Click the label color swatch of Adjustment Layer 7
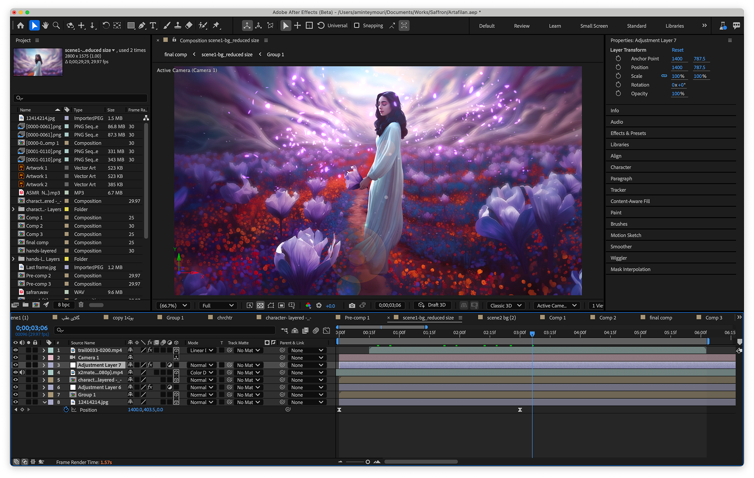 [51, 365]
